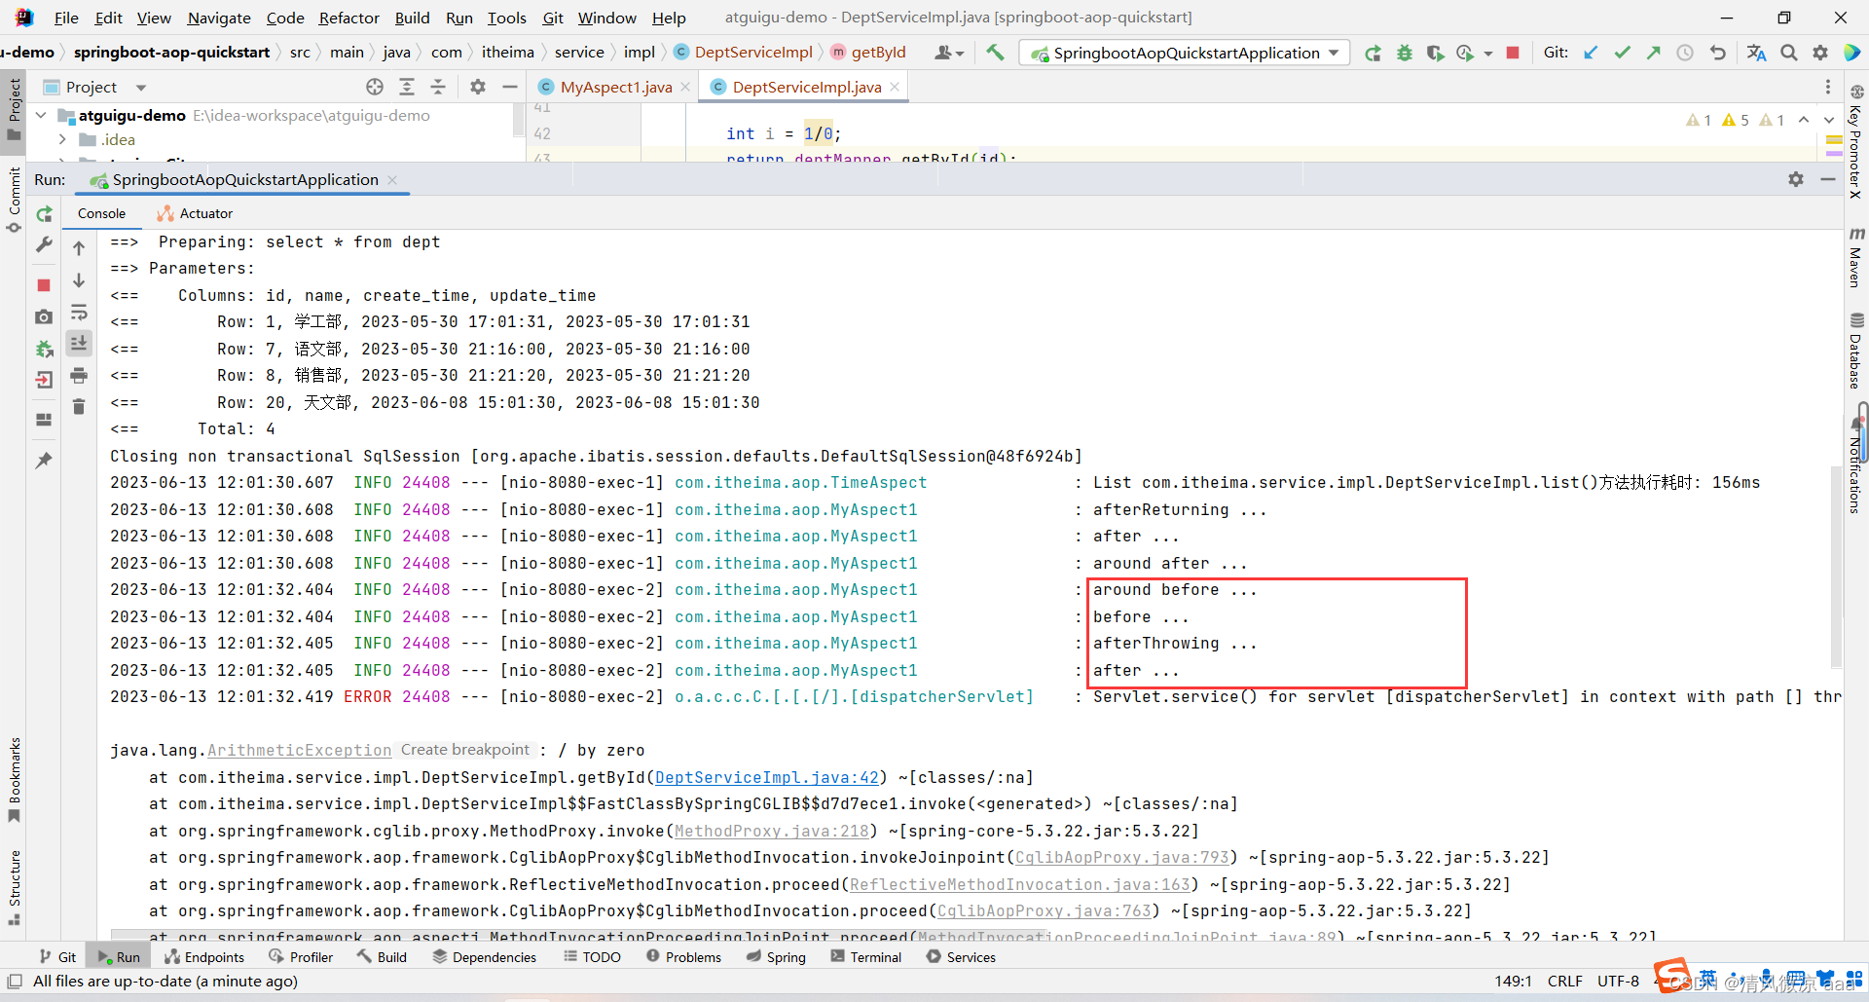Click the 149:1 caret position entry
The image size is (1869, 1002).
1513,981
